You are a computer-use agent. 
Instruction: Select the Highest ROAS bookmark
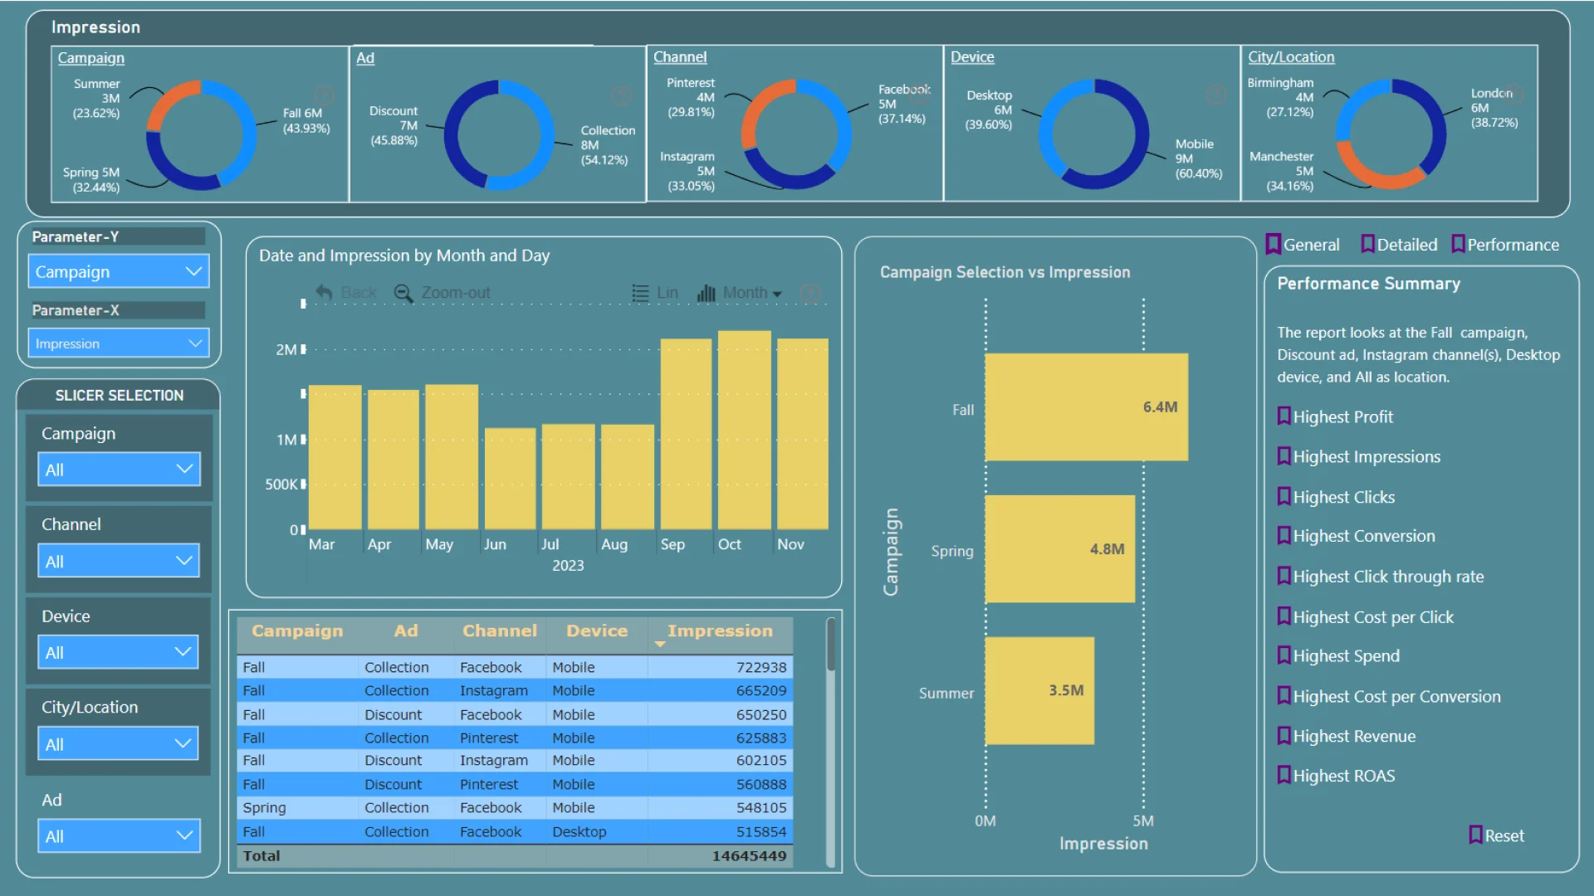point(1336,776)
